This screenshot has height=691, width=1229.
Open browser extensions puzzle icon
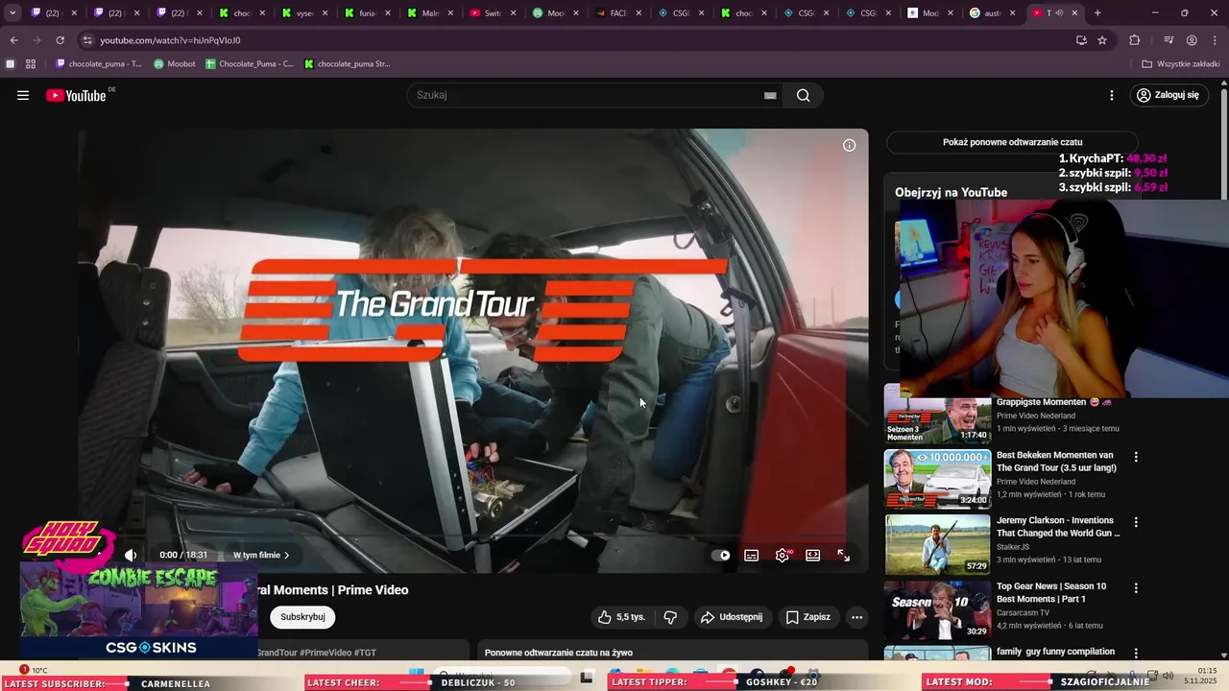(1135, 40)
